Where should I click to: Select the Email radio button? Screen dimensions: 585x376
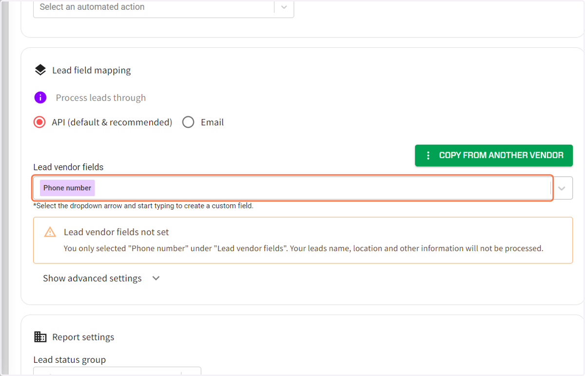pyautogui.click(x=188, y=122)
